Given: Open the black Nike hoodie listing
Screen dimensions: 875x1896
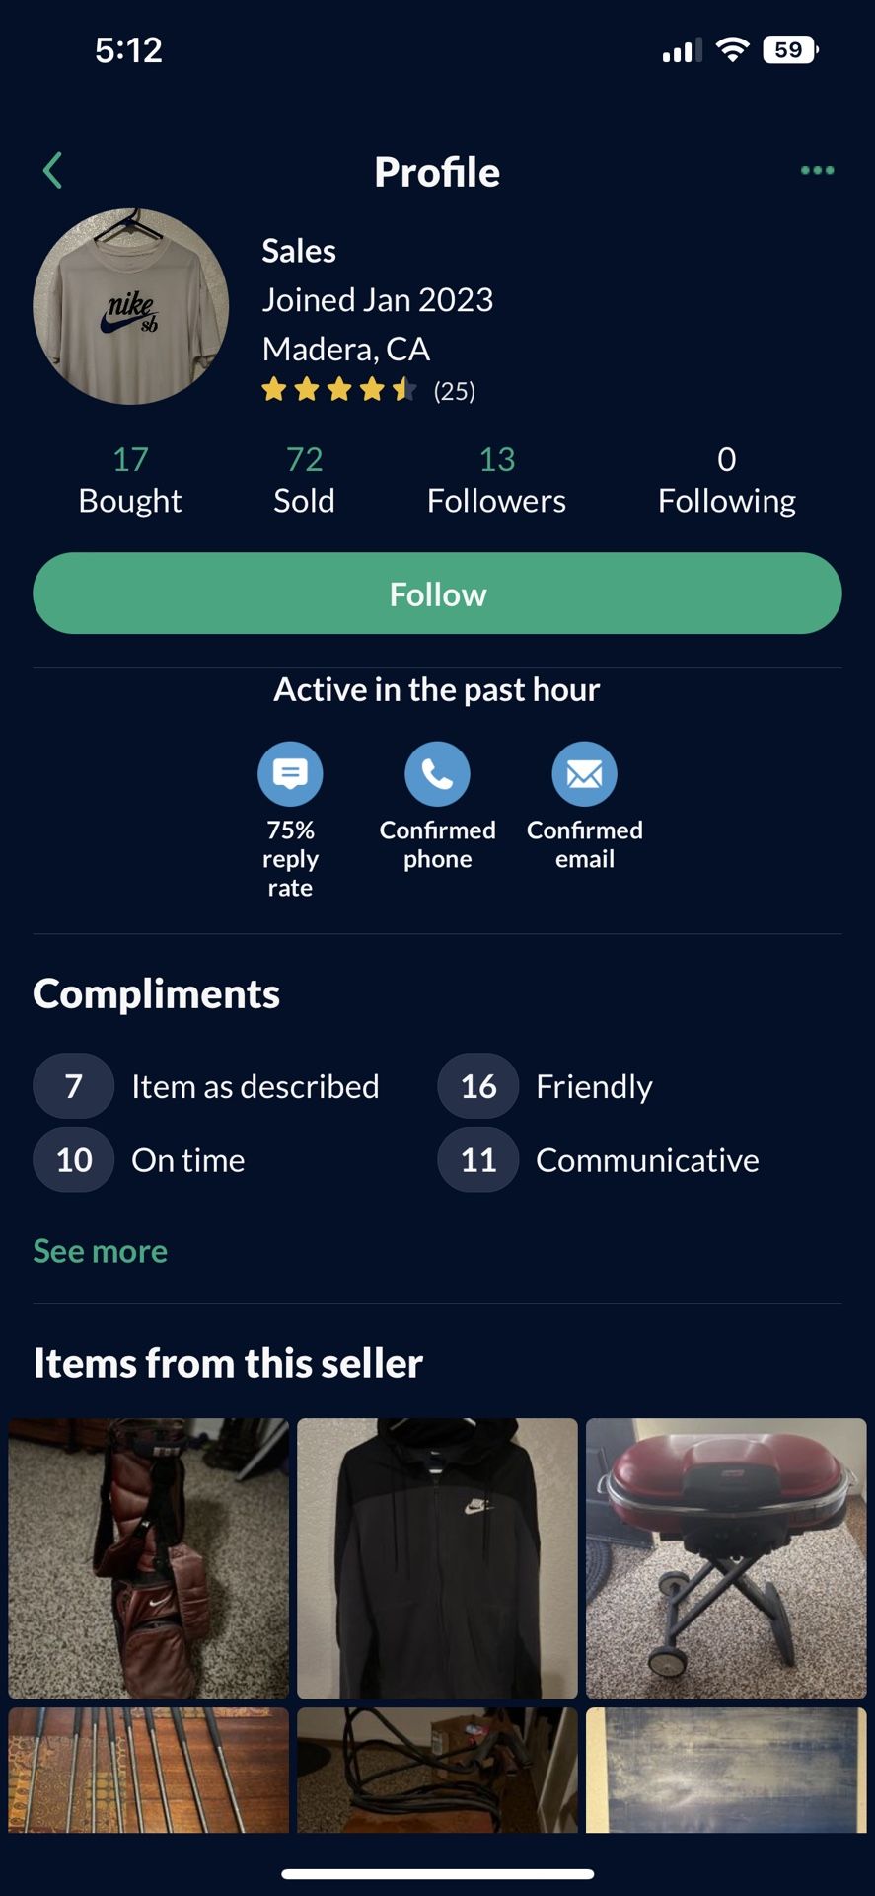Looking at the screenshot, I should point(437,1557).
